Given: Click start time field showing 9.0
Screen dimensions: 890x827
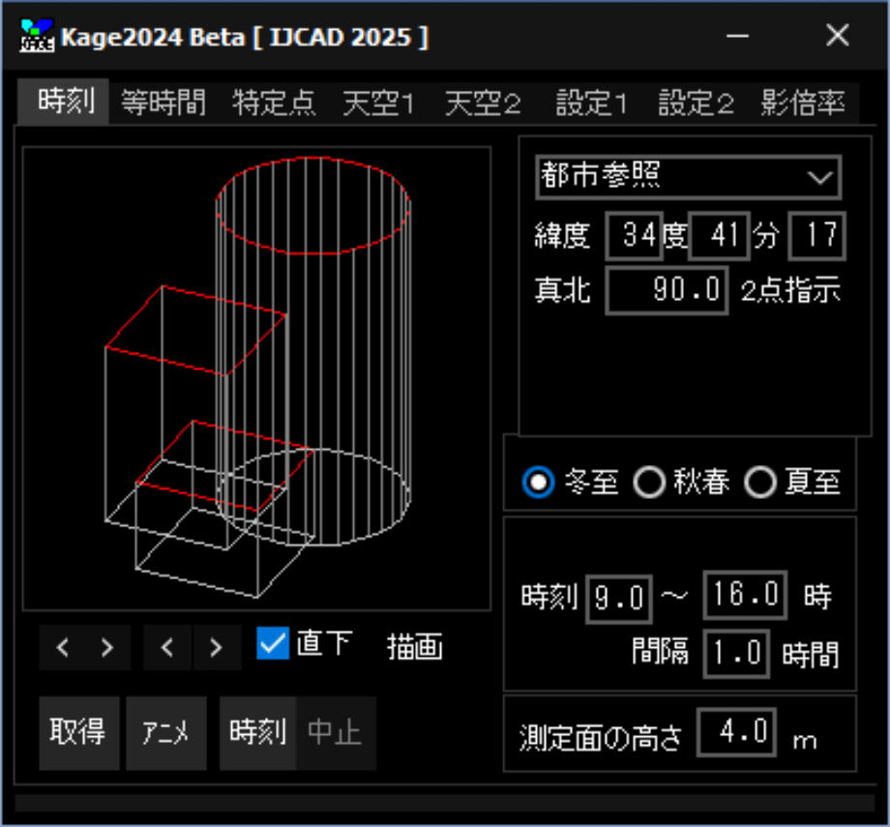Looking at the screenshot, I should click(x=619, y=599).
